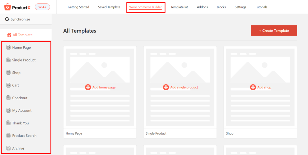Click the ProductX logo icon
The height and width of the screenshot is (155, 308).
(8, 7)
